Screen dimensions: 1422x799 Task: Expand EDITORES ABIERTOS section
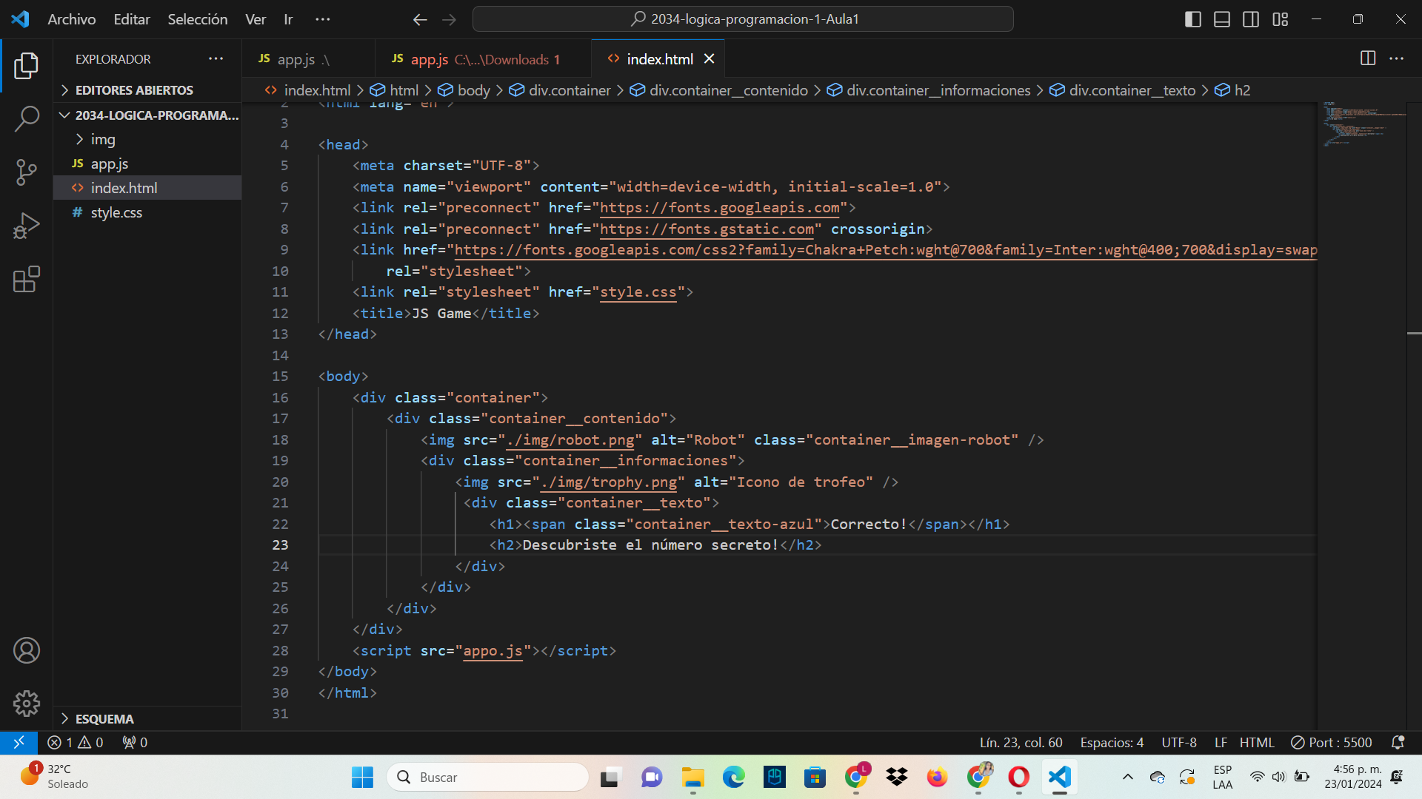[x=148, y=90]
